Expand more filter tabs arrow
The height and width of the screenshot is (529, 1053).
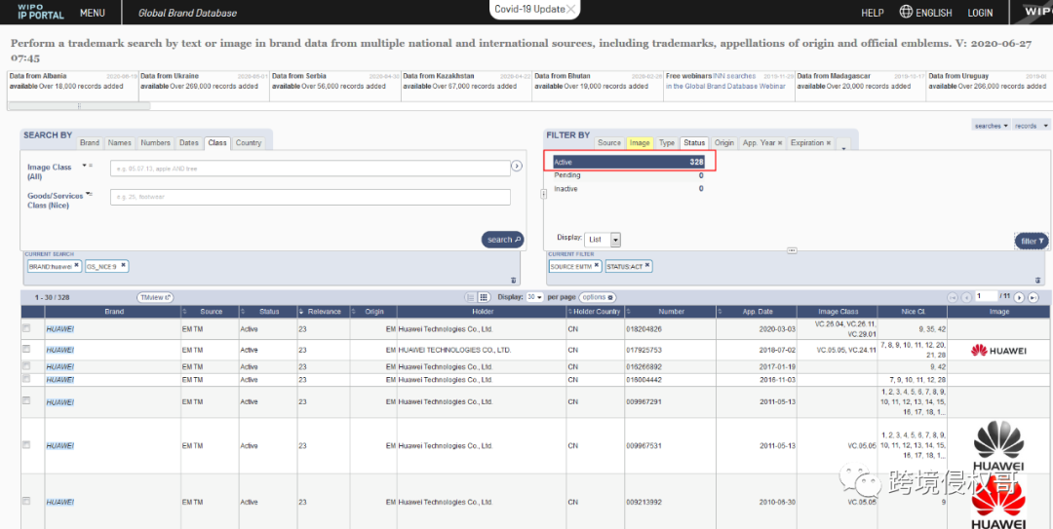coord(843,145)
